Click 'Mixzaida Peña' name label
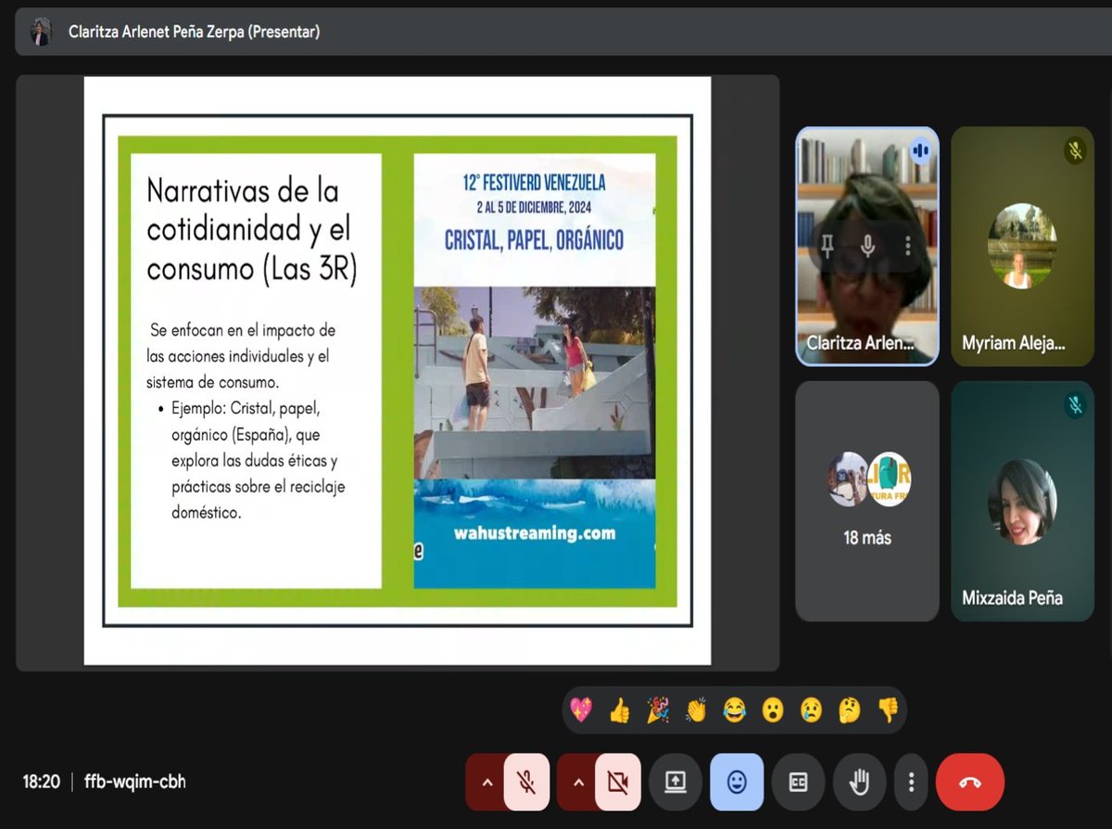1112x829 pixels. pyautogui.click(x=1013, y=598)
